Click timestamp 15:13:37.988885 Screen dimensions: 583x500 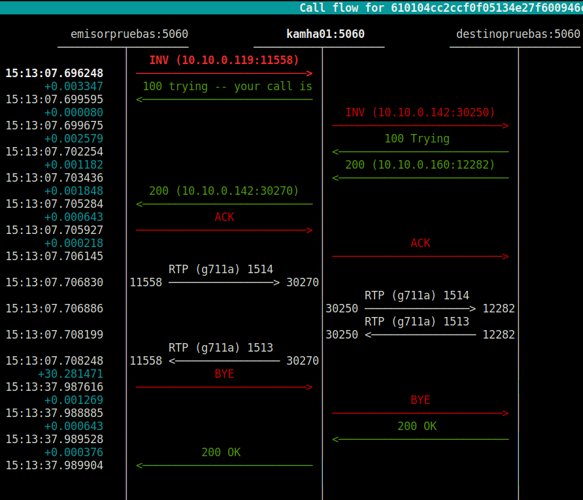tap(54, 413)
